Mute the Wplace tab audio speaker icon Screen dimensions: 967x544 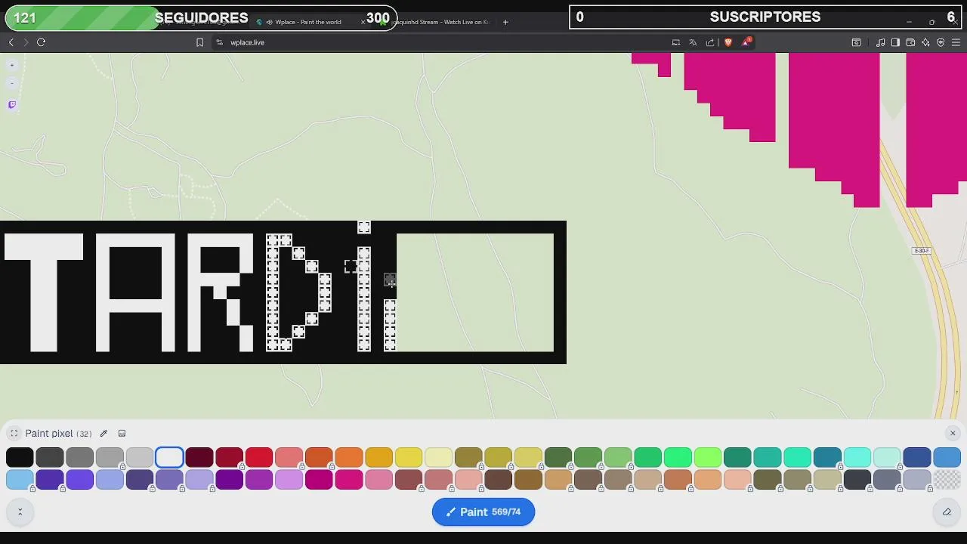pos(270,22)
